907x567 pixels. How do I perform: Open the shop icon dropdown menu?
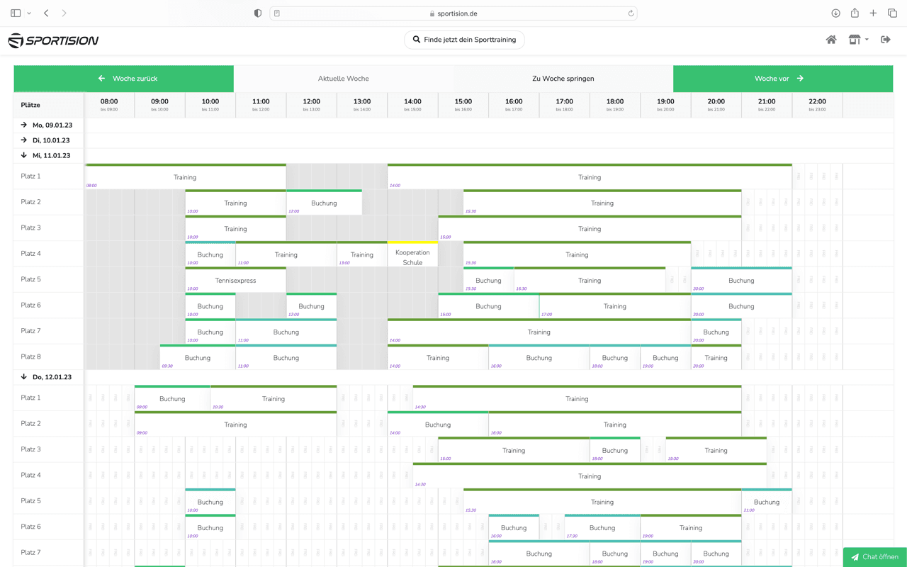point(858,40)
